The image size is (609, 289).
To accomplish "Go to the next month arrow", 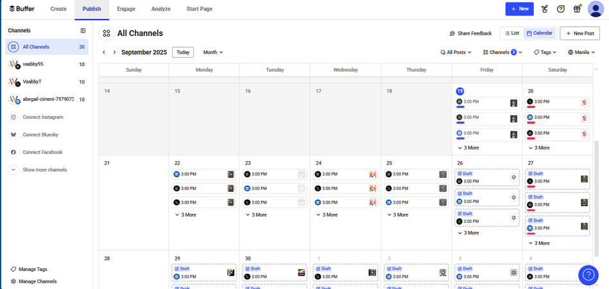I will [x=114, y=52].
